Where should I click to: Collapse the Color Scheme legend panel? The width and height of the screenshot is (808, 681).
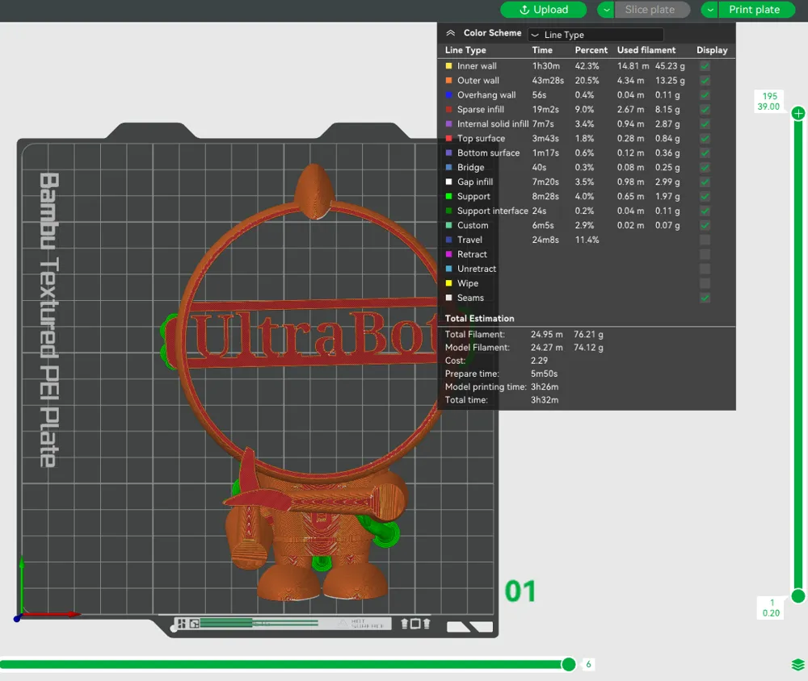pos(450,33)
